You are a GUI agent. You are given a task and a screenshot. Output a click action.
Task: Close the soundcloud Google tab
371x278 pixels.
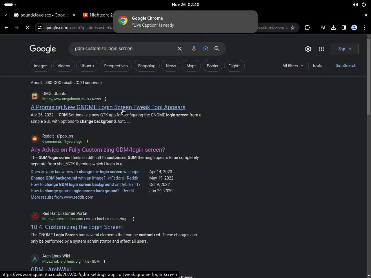(x=74, y=15)
